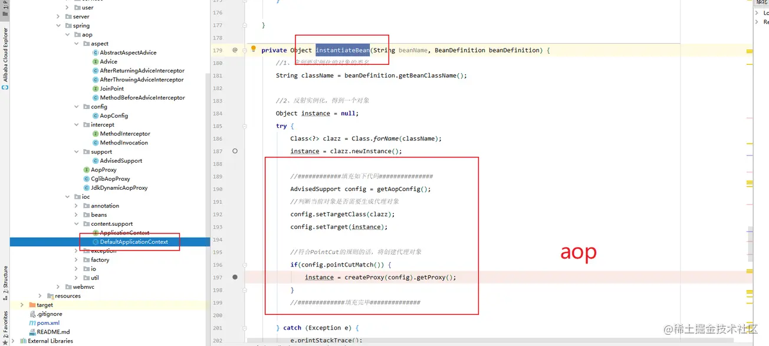Open README.md file

[x=53, y=332]
